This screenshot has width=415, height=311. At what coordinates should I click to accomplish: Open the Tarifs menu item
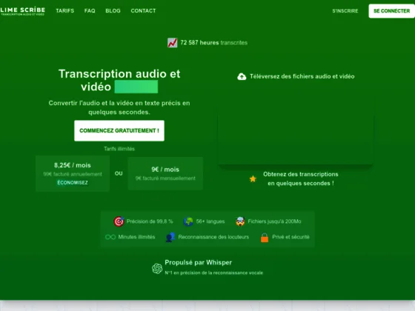(65, 11)
